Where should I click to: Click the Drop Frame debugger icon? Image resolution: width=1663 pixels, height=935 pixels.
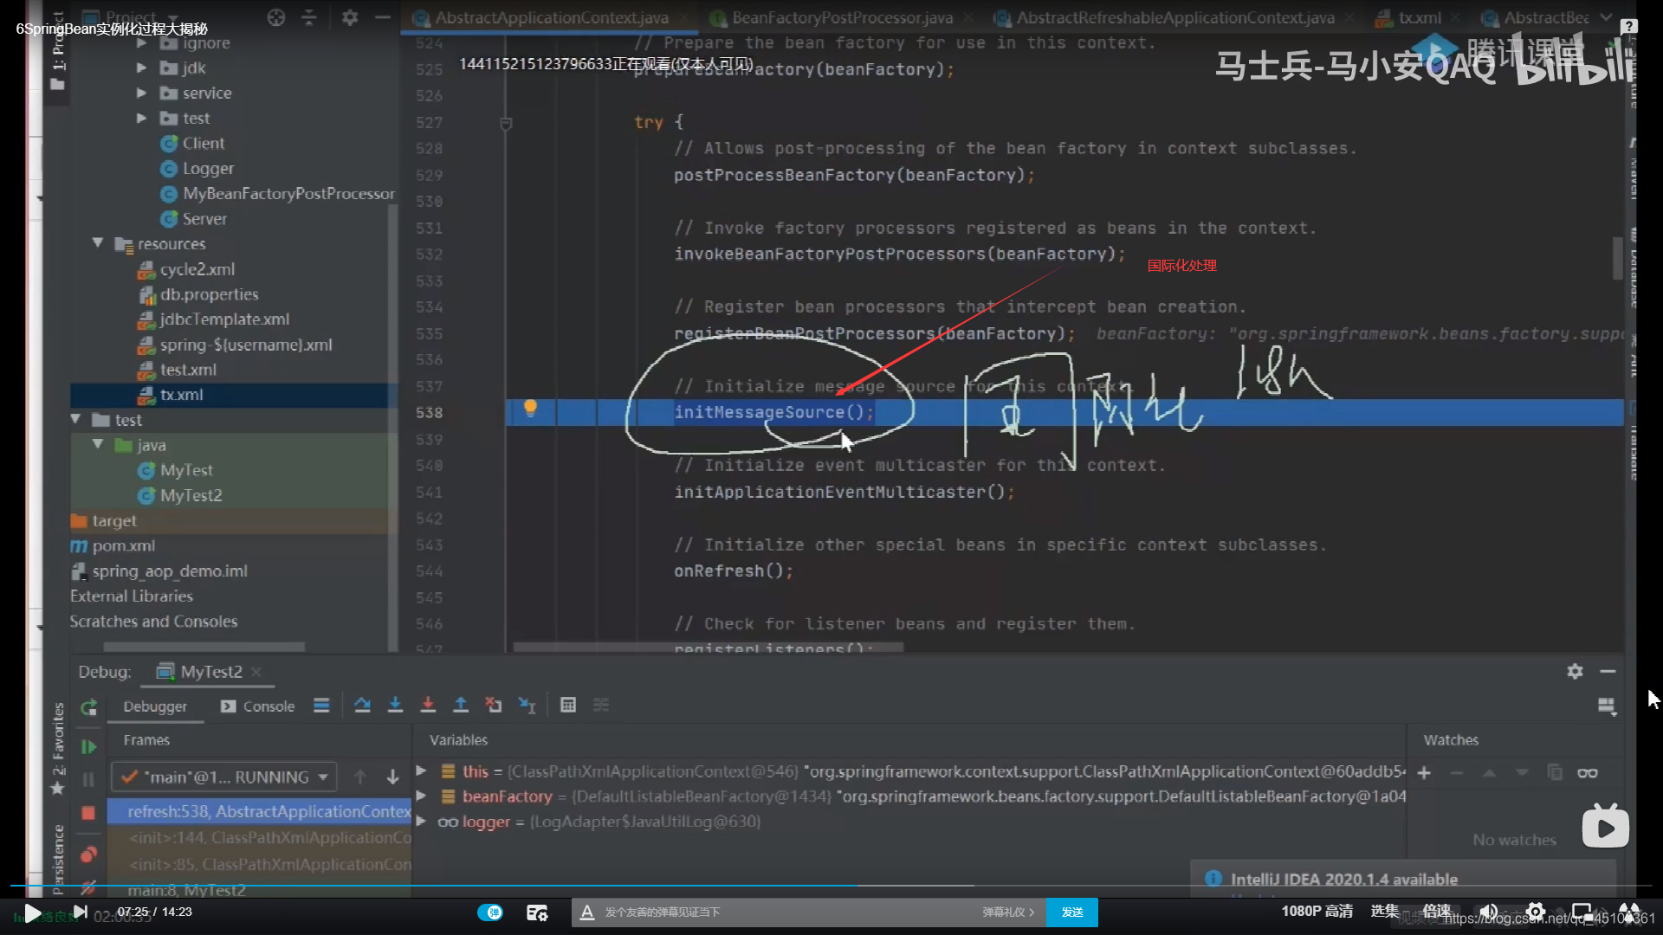[x=494, y=706]
